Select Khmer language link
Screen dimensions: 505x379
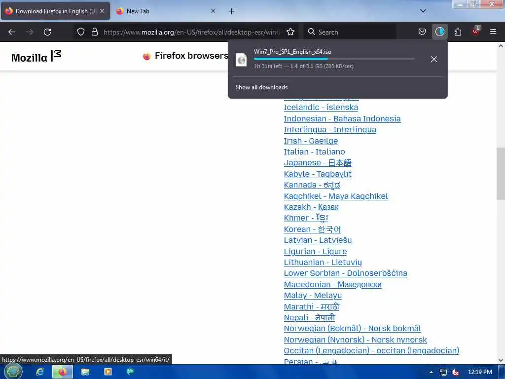(x=306, y=218)
